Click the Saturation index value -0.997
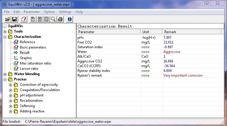227x126 pixels. pyautogui.click(x=168, y=47)
